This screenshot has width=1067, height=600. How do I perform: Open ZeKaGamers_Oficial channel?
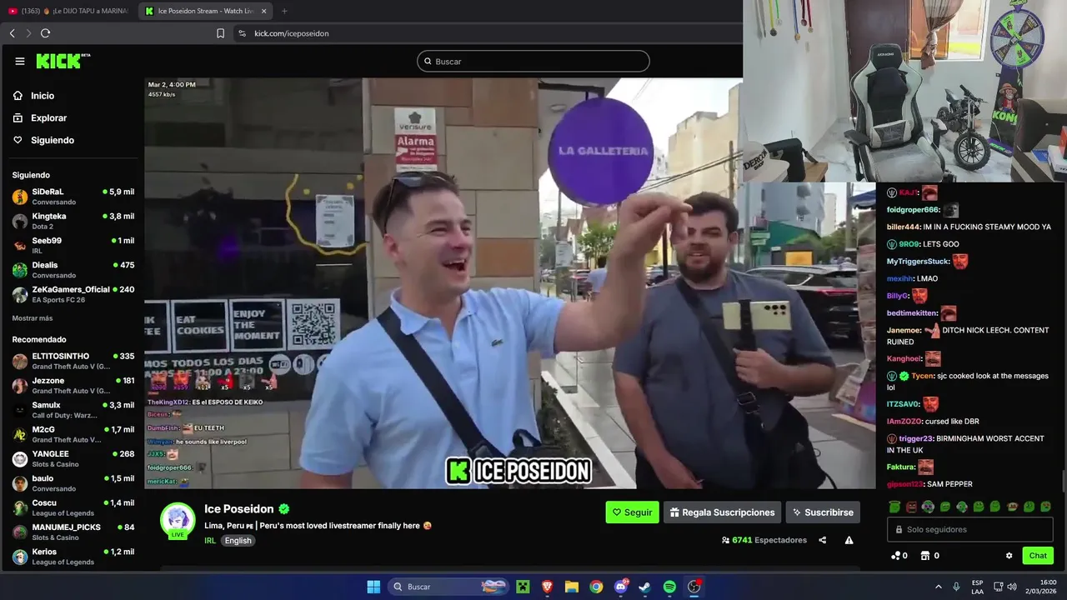coord(73,294)
